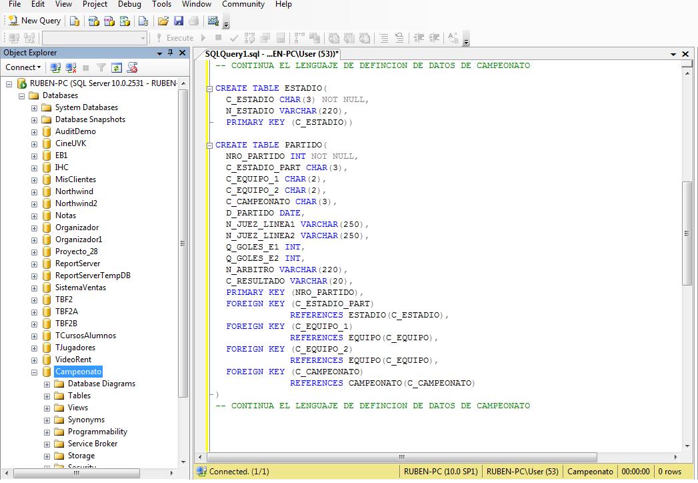Expand the Northwind database node

tap(33, 191)
